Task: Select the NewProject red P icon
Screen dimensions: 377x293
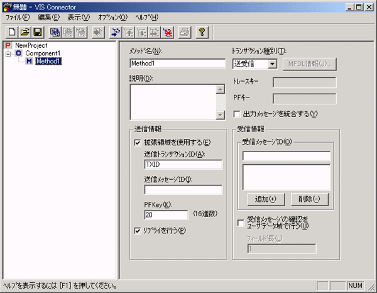Action: [8, 46]
